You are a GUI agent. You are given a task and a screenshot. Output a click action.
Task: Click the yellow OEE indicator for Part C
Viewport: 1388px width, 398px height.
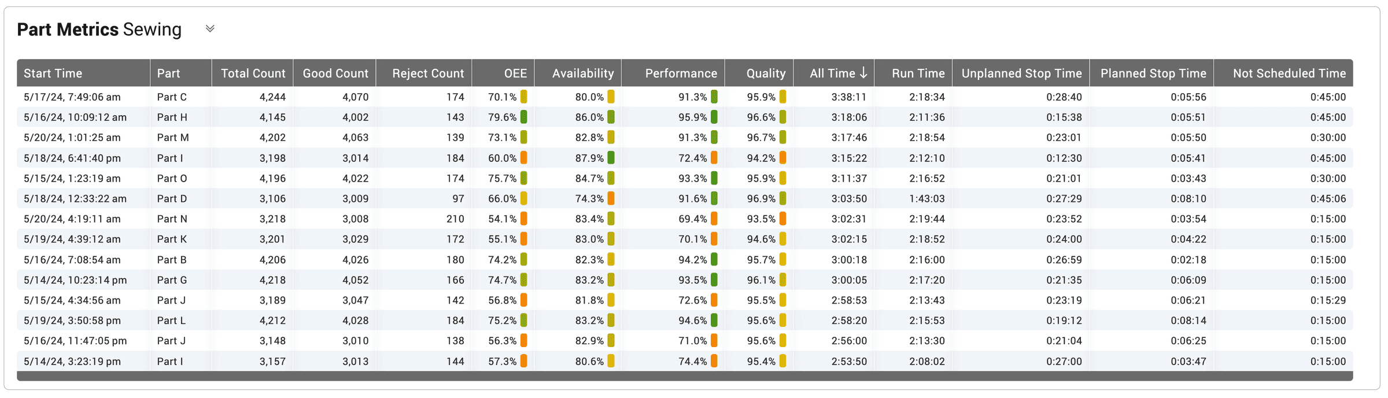point(523,97)
